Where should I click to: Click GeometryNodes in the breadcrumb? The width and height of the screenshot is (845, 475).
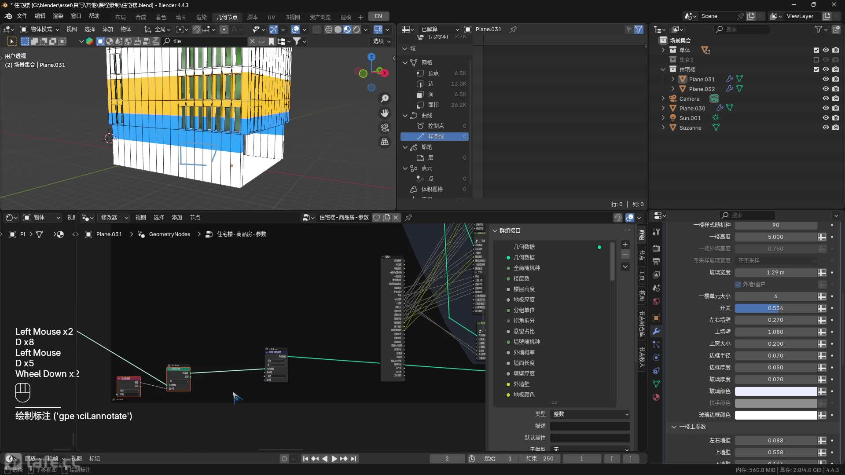pyautogui.click(x=169, y=234)
